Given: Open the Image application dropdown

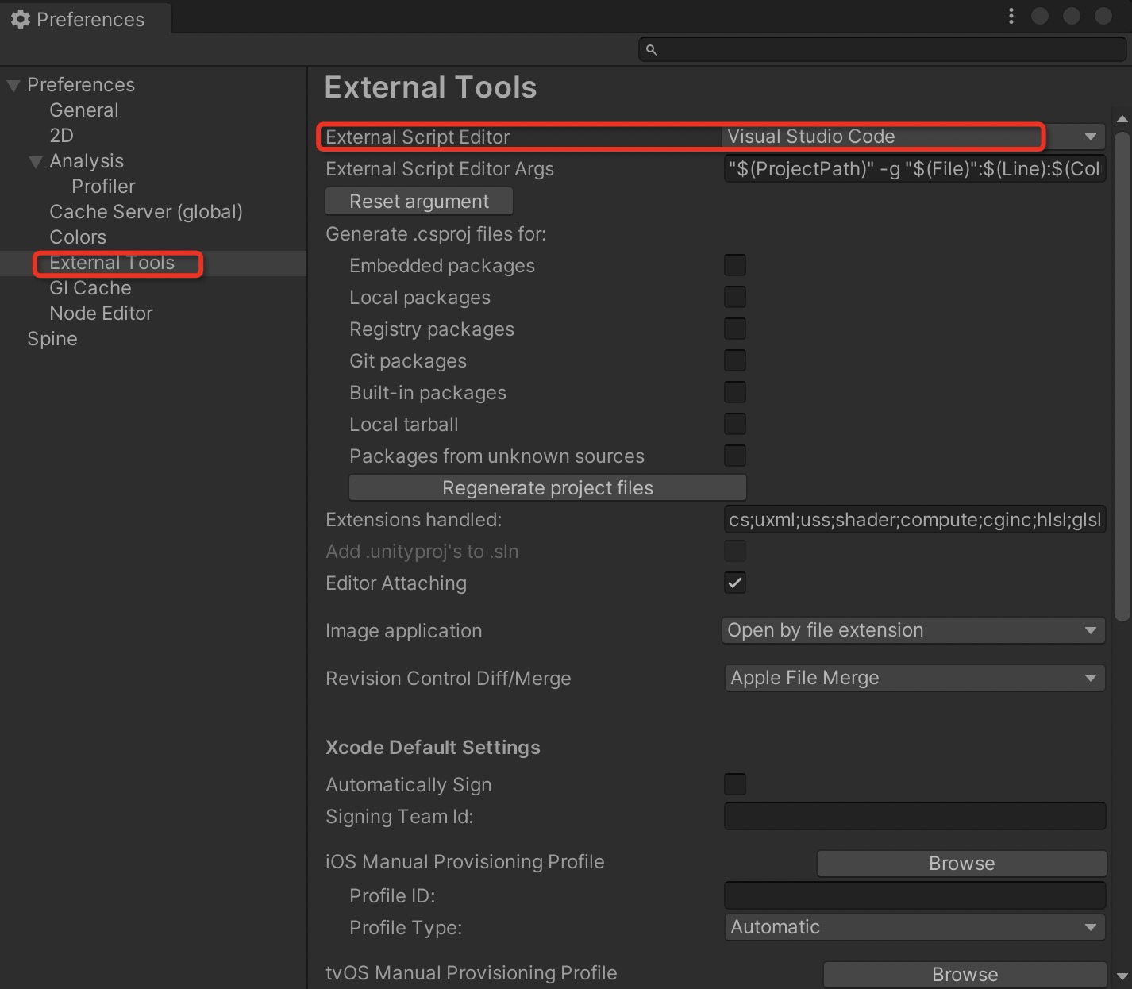Looking at the screenshot, I should (914, 630).
